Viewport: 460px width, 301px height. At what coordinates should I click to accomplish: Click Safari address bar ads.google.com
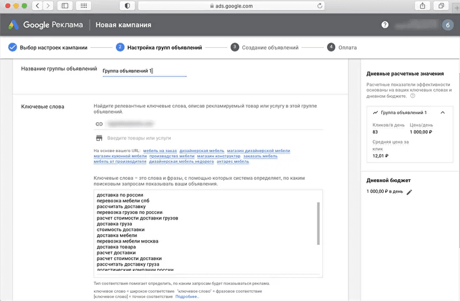pos(231,6)
